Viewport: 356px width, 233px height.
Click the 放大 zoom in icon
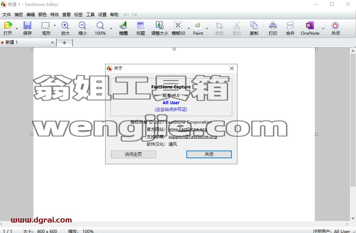65,25
